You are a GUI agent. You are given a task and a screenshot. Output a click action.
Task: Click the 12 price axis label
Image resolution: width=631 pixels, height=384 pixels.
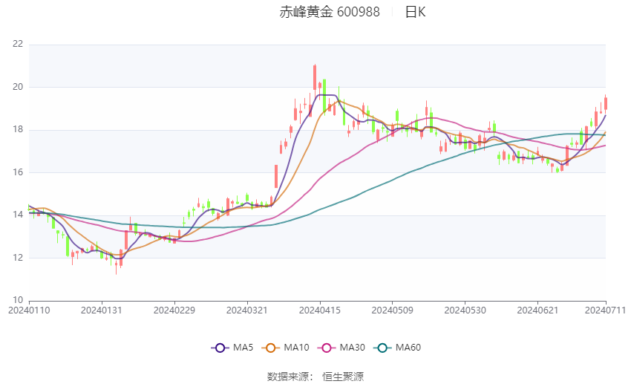(18, 258)
